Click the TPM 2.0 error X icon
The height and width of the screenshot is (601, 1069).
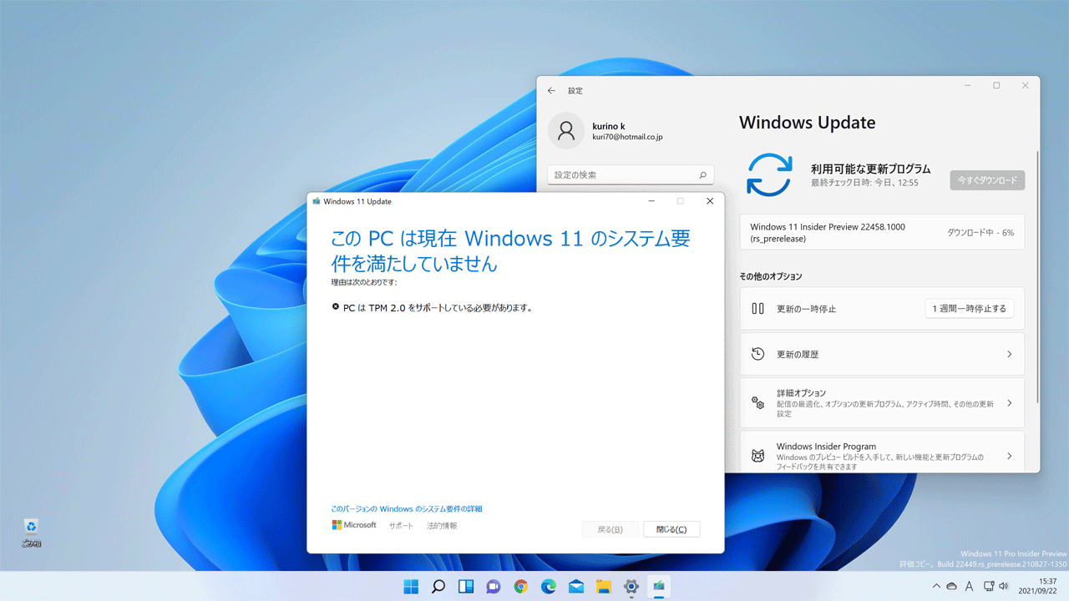pos(336,307)
